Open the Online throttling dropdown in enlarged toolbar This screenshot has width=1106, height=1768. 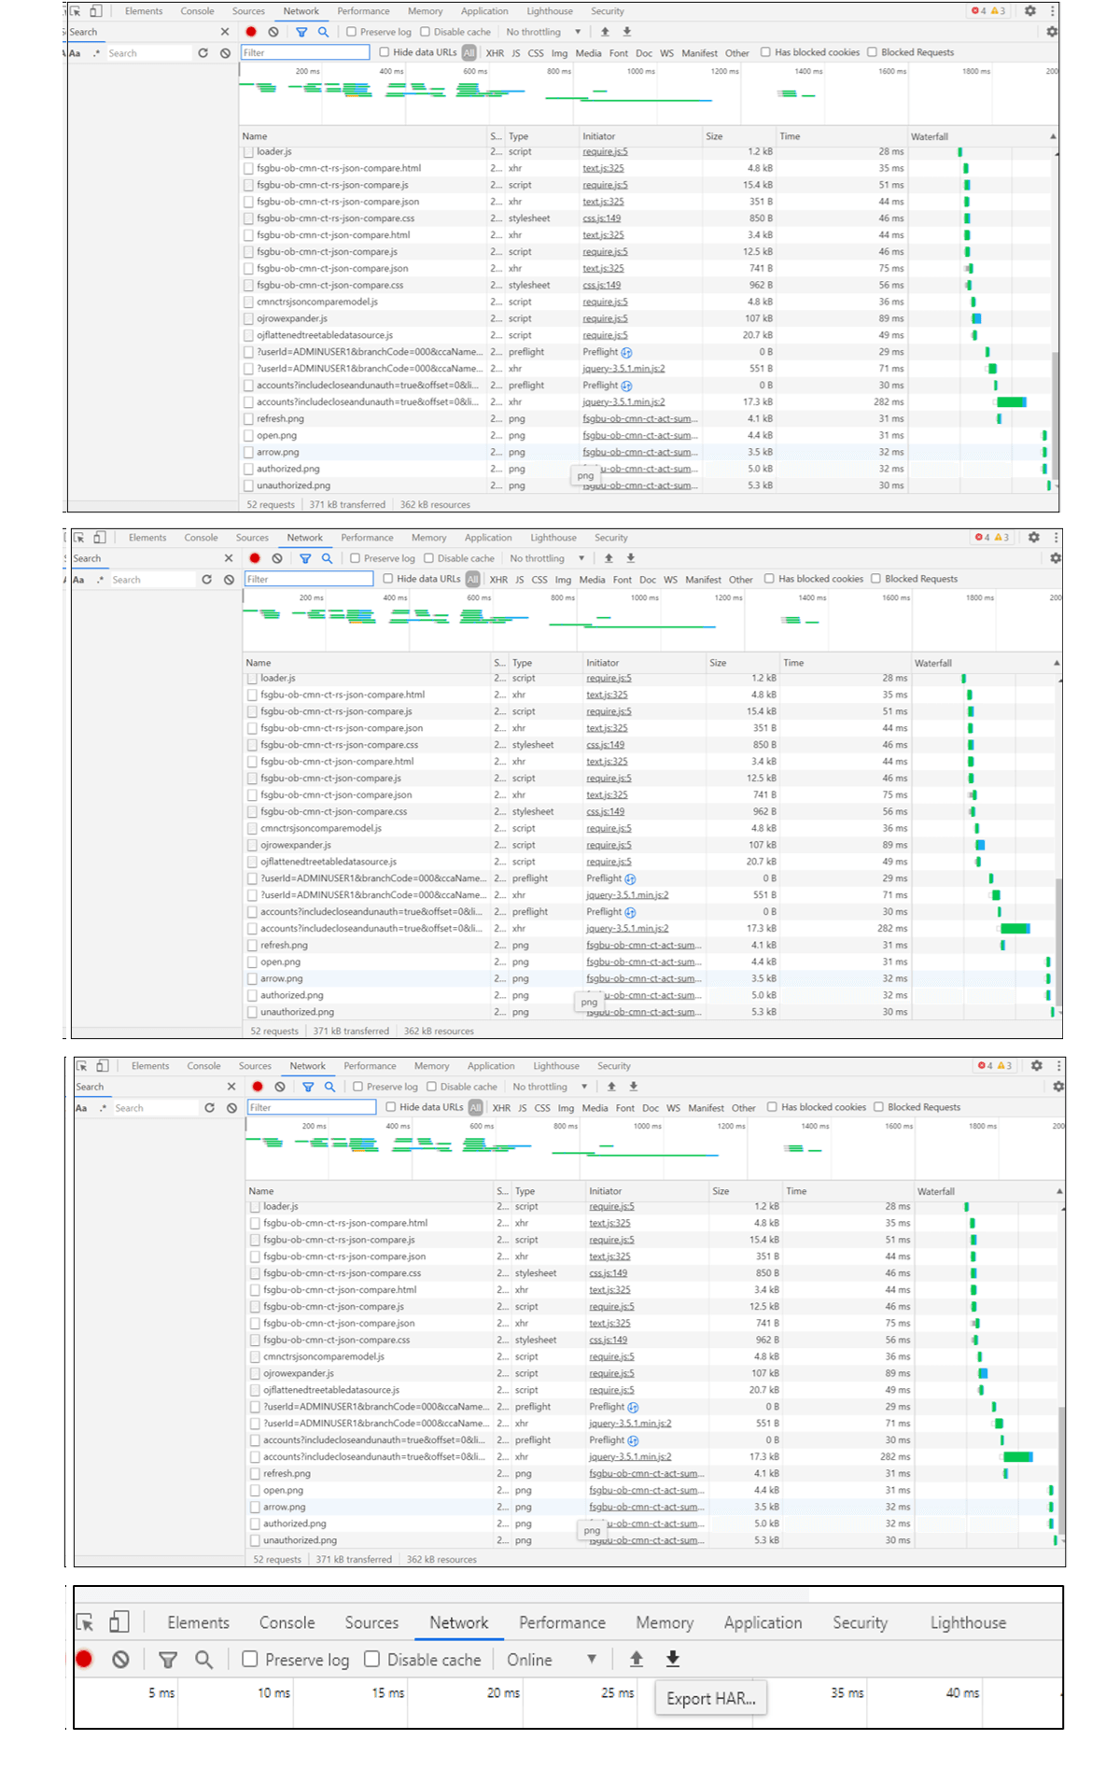point(552,1660)
